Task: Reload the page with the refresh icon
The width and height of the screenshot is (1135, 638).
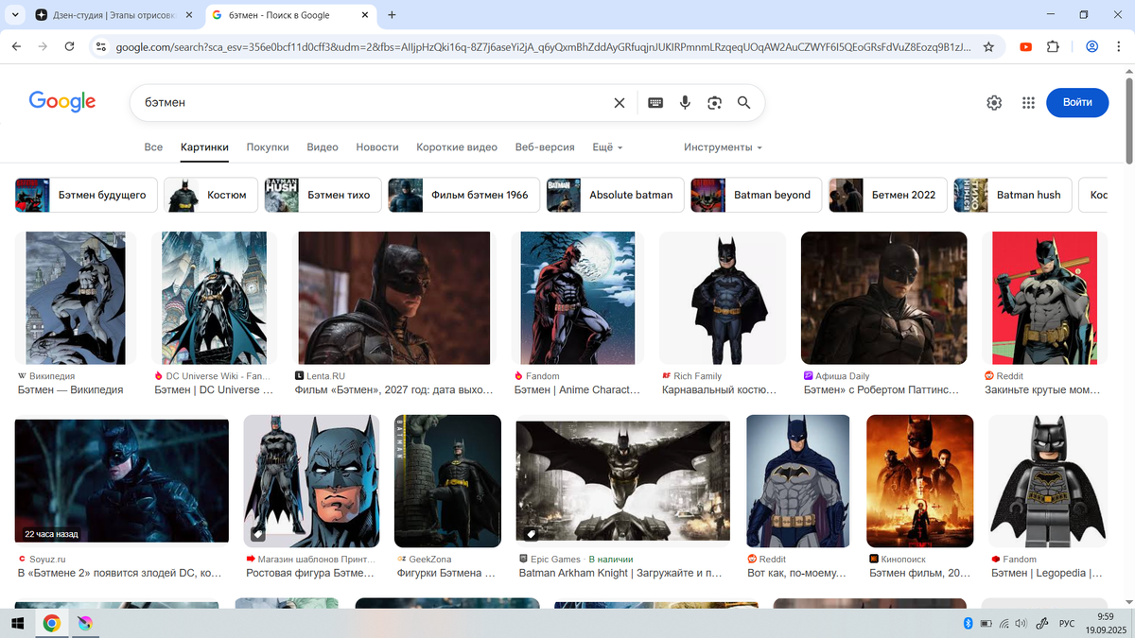Action: [x=67, y=46]
